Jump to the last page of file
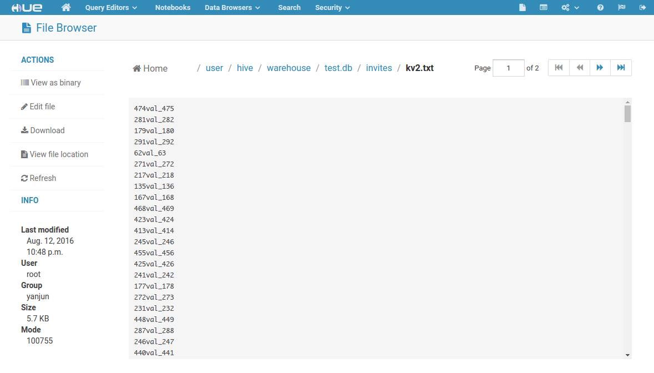654x373 pixels. tap(621, 68)
